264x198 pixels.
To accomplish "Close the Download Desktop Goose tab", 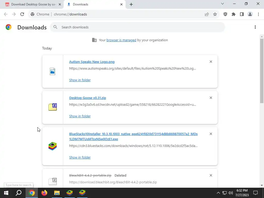I will click(60, 4).
